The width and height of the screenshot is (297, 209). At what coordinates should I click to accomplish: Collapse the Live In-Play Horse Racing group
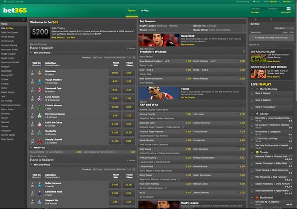(x=252, y=89)
